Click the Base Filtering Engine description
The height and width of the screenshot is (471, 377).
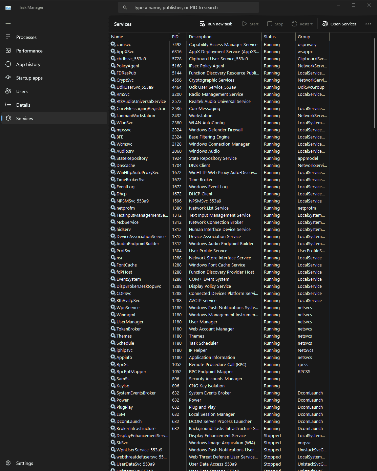(x=209, y=137)
